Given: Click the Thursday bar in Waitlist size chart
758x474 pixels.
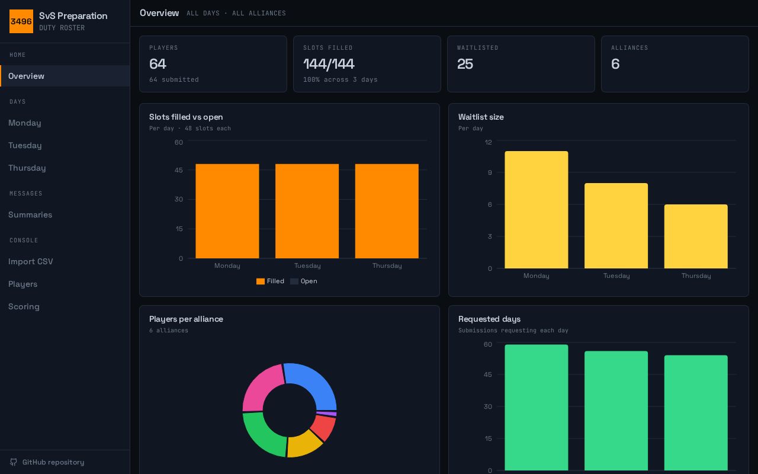Looking at the screenshot, I should click(696, 236).
